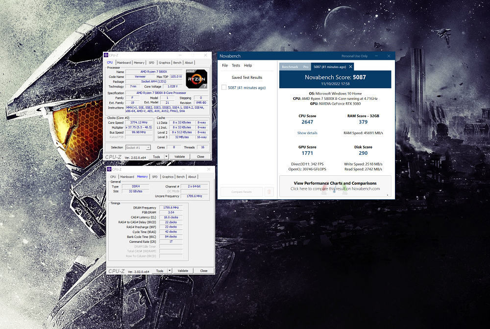Close the CPU-Z CPU window using title bar X
This screenshot has width=490, height=329.
tap(205, 55)
